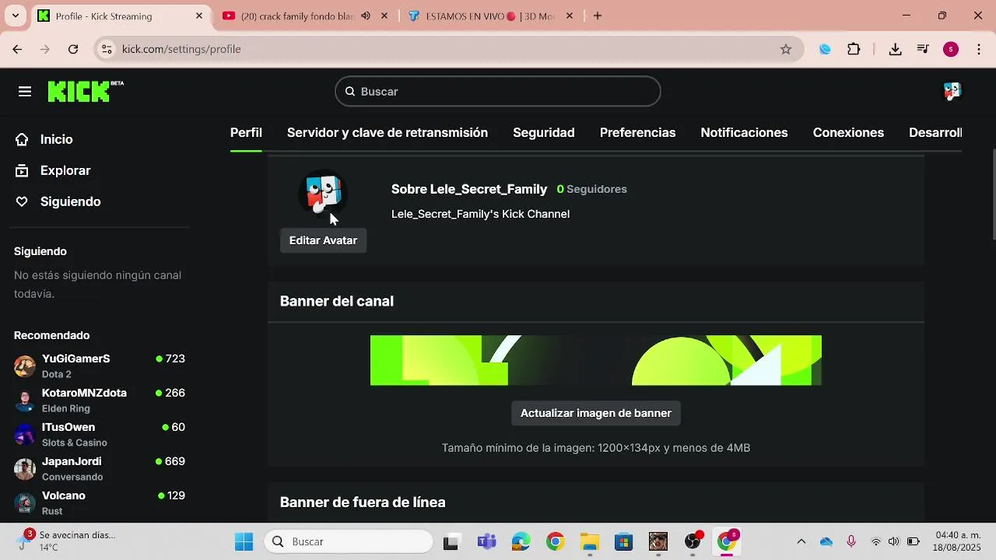
Task: Click the Explorar browse icon
Action: point(23,170)
